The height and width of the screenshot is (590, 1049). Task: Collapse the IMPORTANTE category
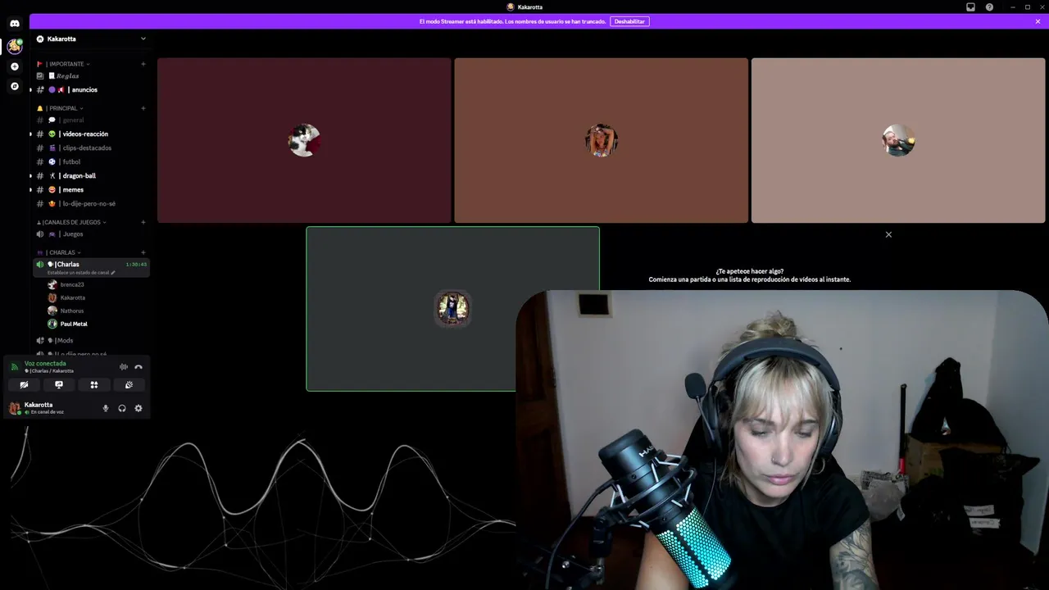[x=65, y=64]
